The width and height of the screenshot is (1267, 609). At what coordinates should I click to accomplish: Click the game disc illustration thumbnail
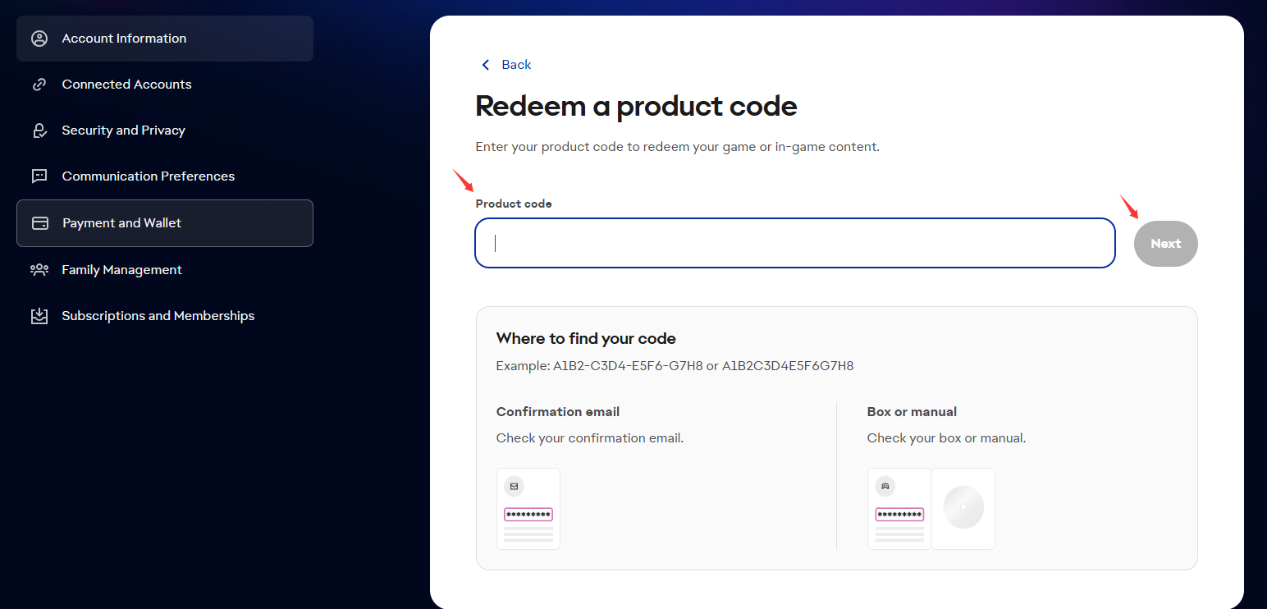[x=963, y=509]
